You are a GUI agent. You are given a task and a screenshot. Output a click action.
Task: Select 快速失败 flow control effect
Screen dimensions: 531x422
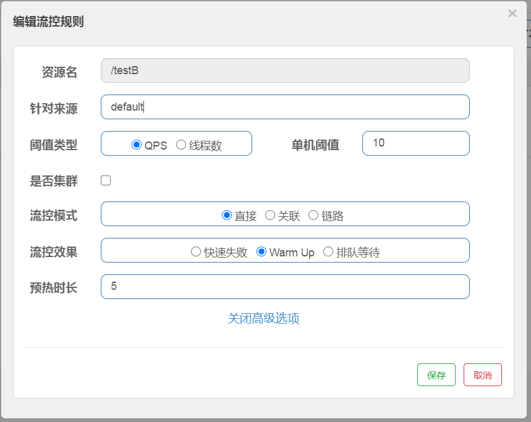coord(196,251)
